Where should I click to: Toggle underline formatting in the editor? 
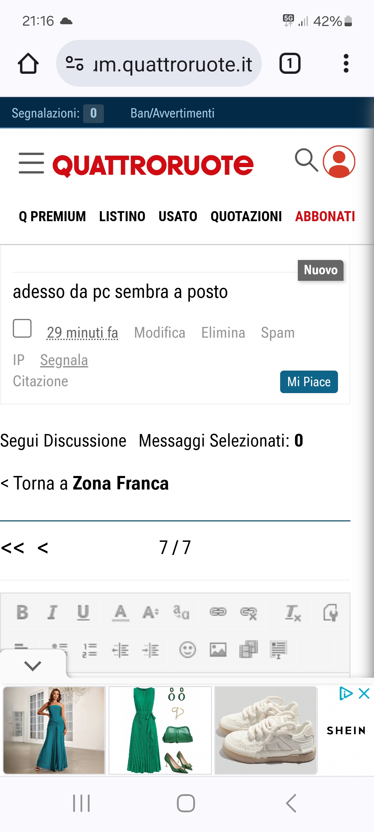click(83, 613)
